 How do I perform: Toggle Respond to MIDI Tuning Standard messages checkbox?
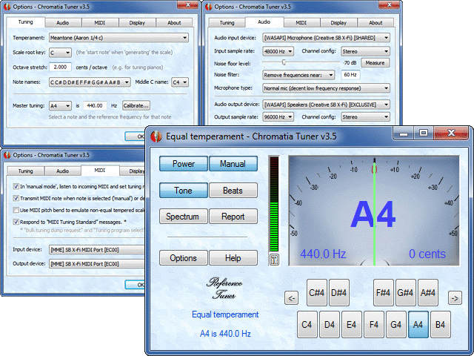[16, 222]
